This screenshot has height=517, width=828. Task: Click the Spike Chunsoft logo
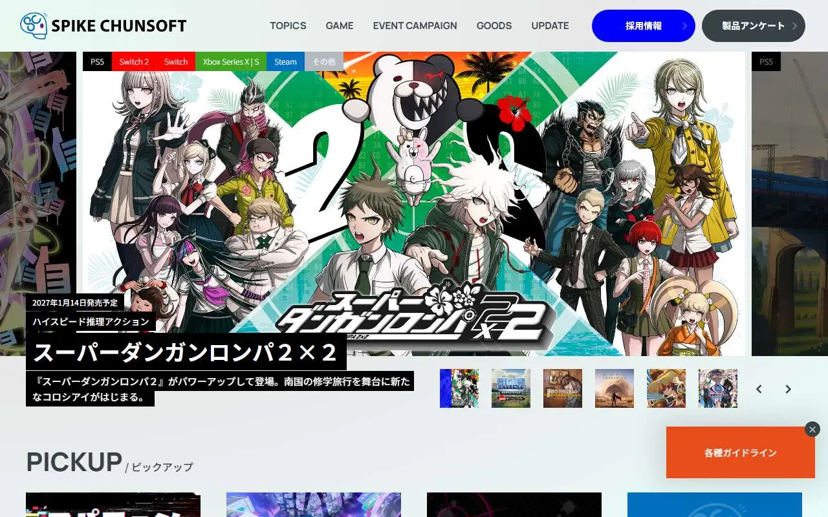103,26
